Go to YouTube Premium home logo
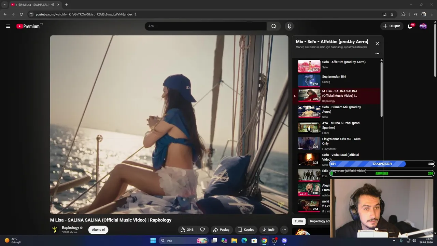Screen dimensions: 437x246 point(29,26)
